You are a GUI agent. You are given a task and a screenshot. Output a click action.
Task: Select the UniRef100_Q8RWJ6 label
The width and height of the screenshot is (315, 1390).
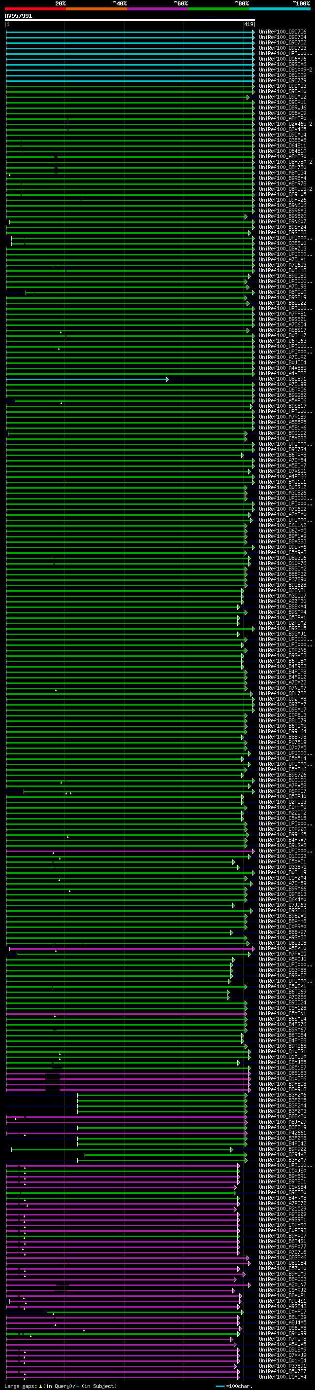coord(283,108)
